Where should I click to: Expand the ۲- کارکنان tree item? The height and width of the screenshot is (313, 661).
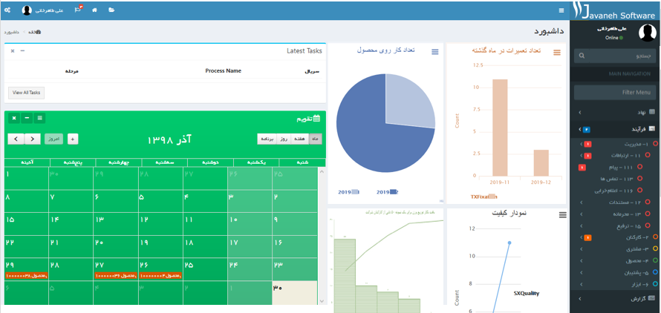[621, 237]
